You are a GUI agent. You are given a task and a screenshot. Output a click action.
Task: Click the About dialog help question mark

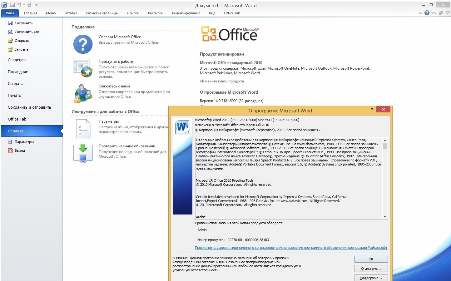(372, 109)
